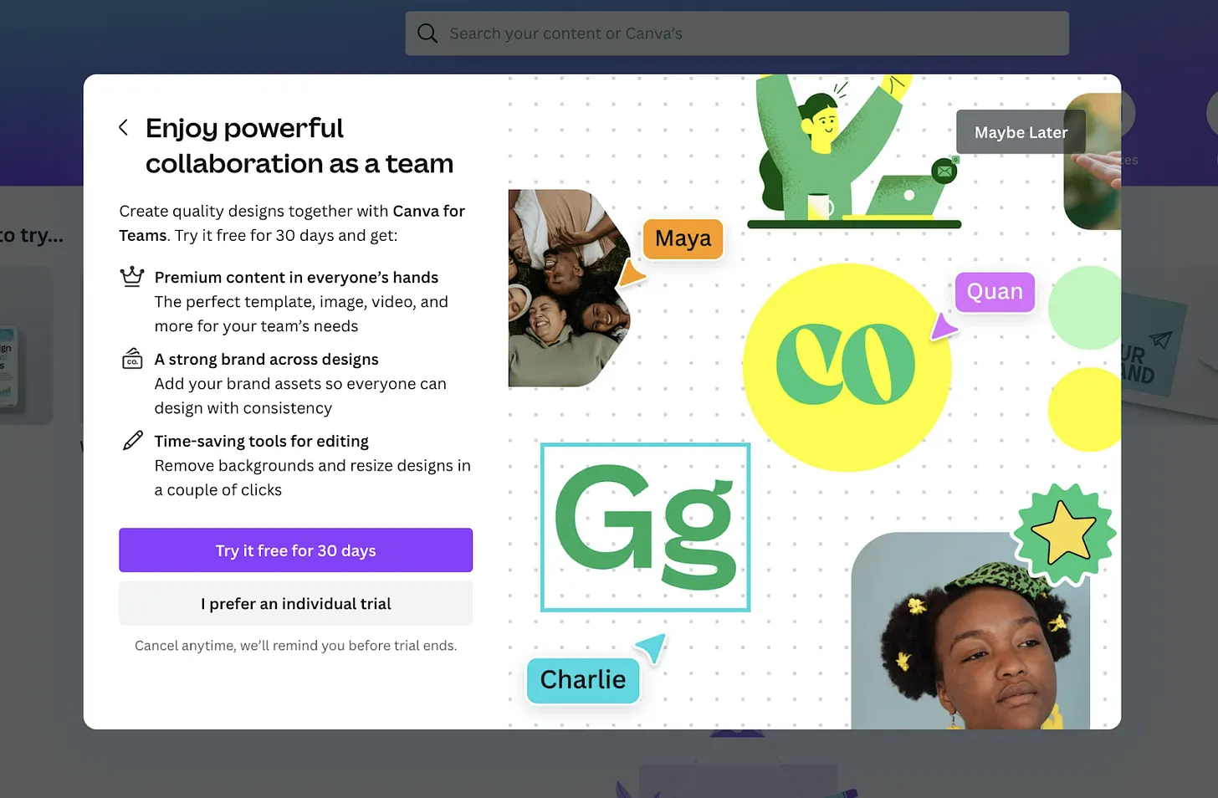Click the 'Enjoy powerful collaboration as a team' heading
1218x798 pixels.
(299, 146)
